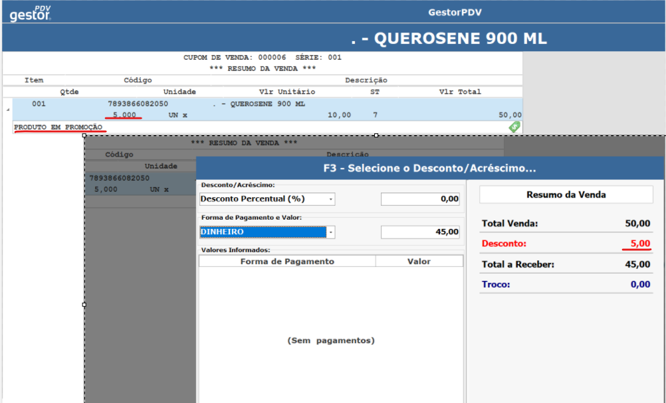
Task: Click the F3 Selecione o Desconto/Acréscimo title bar
Action: pos(429,168)
